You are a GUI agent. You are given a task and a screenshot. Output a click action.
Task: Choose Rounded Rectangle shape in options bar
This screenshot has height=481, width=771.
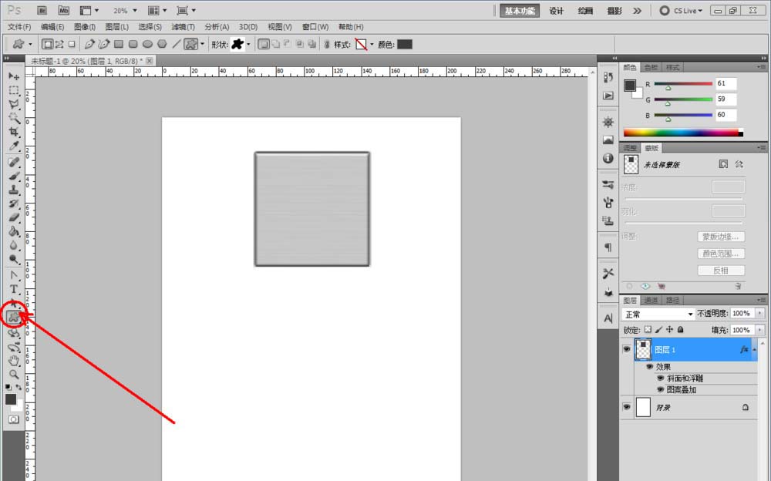[x=133, y=44]
